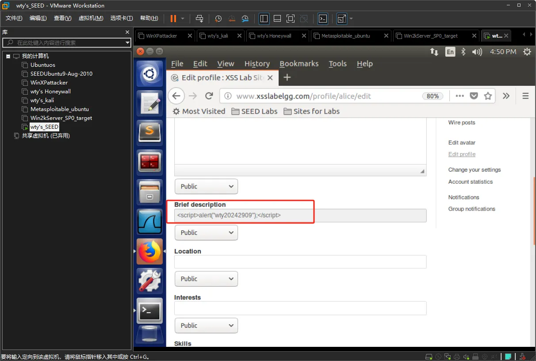Launch Sublime Text from the launcher
536x361 pixels.
(x=149, y=132)
